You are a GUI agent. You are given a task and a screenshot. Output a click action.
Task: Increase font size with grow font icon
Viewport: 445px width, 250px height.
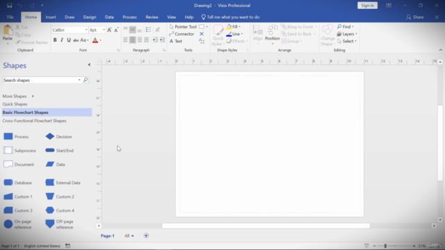[x=109, y=30]
